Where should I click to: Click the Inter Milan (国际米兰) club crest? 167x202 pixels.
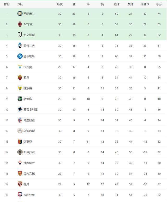pos(20,14)
